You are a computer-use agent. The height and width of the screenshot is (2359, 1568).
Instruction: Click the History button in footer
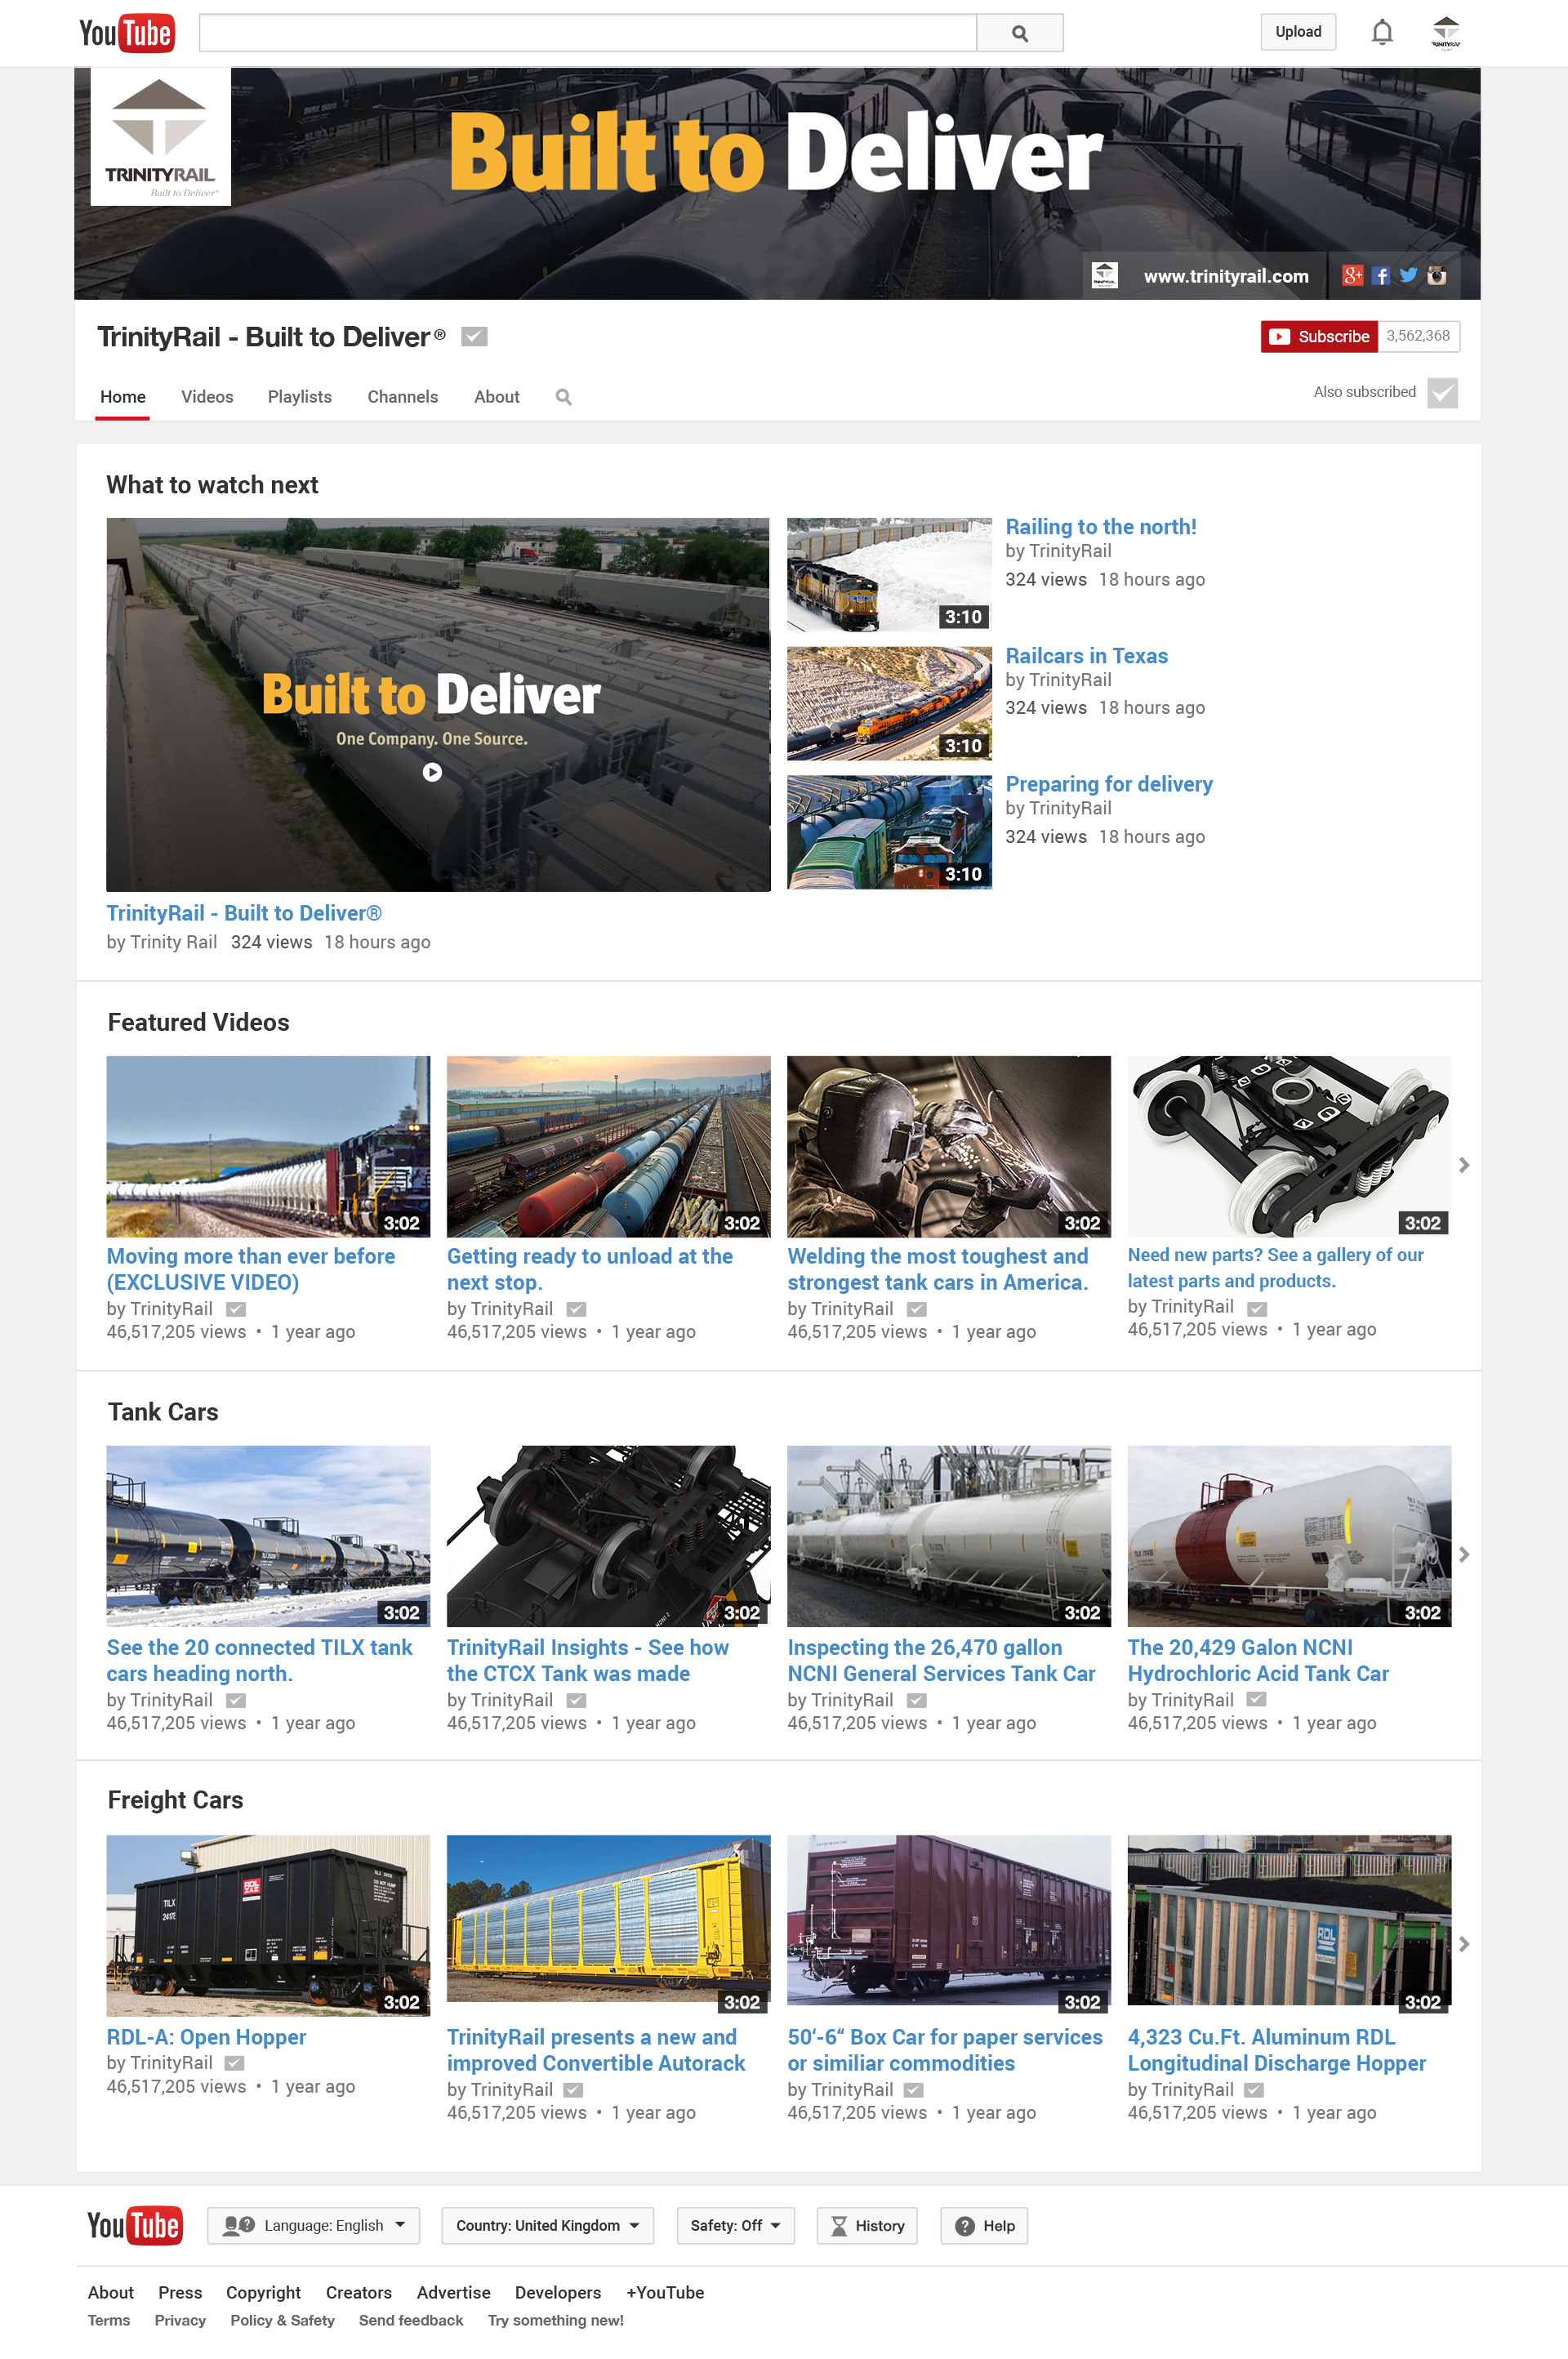867,2225
